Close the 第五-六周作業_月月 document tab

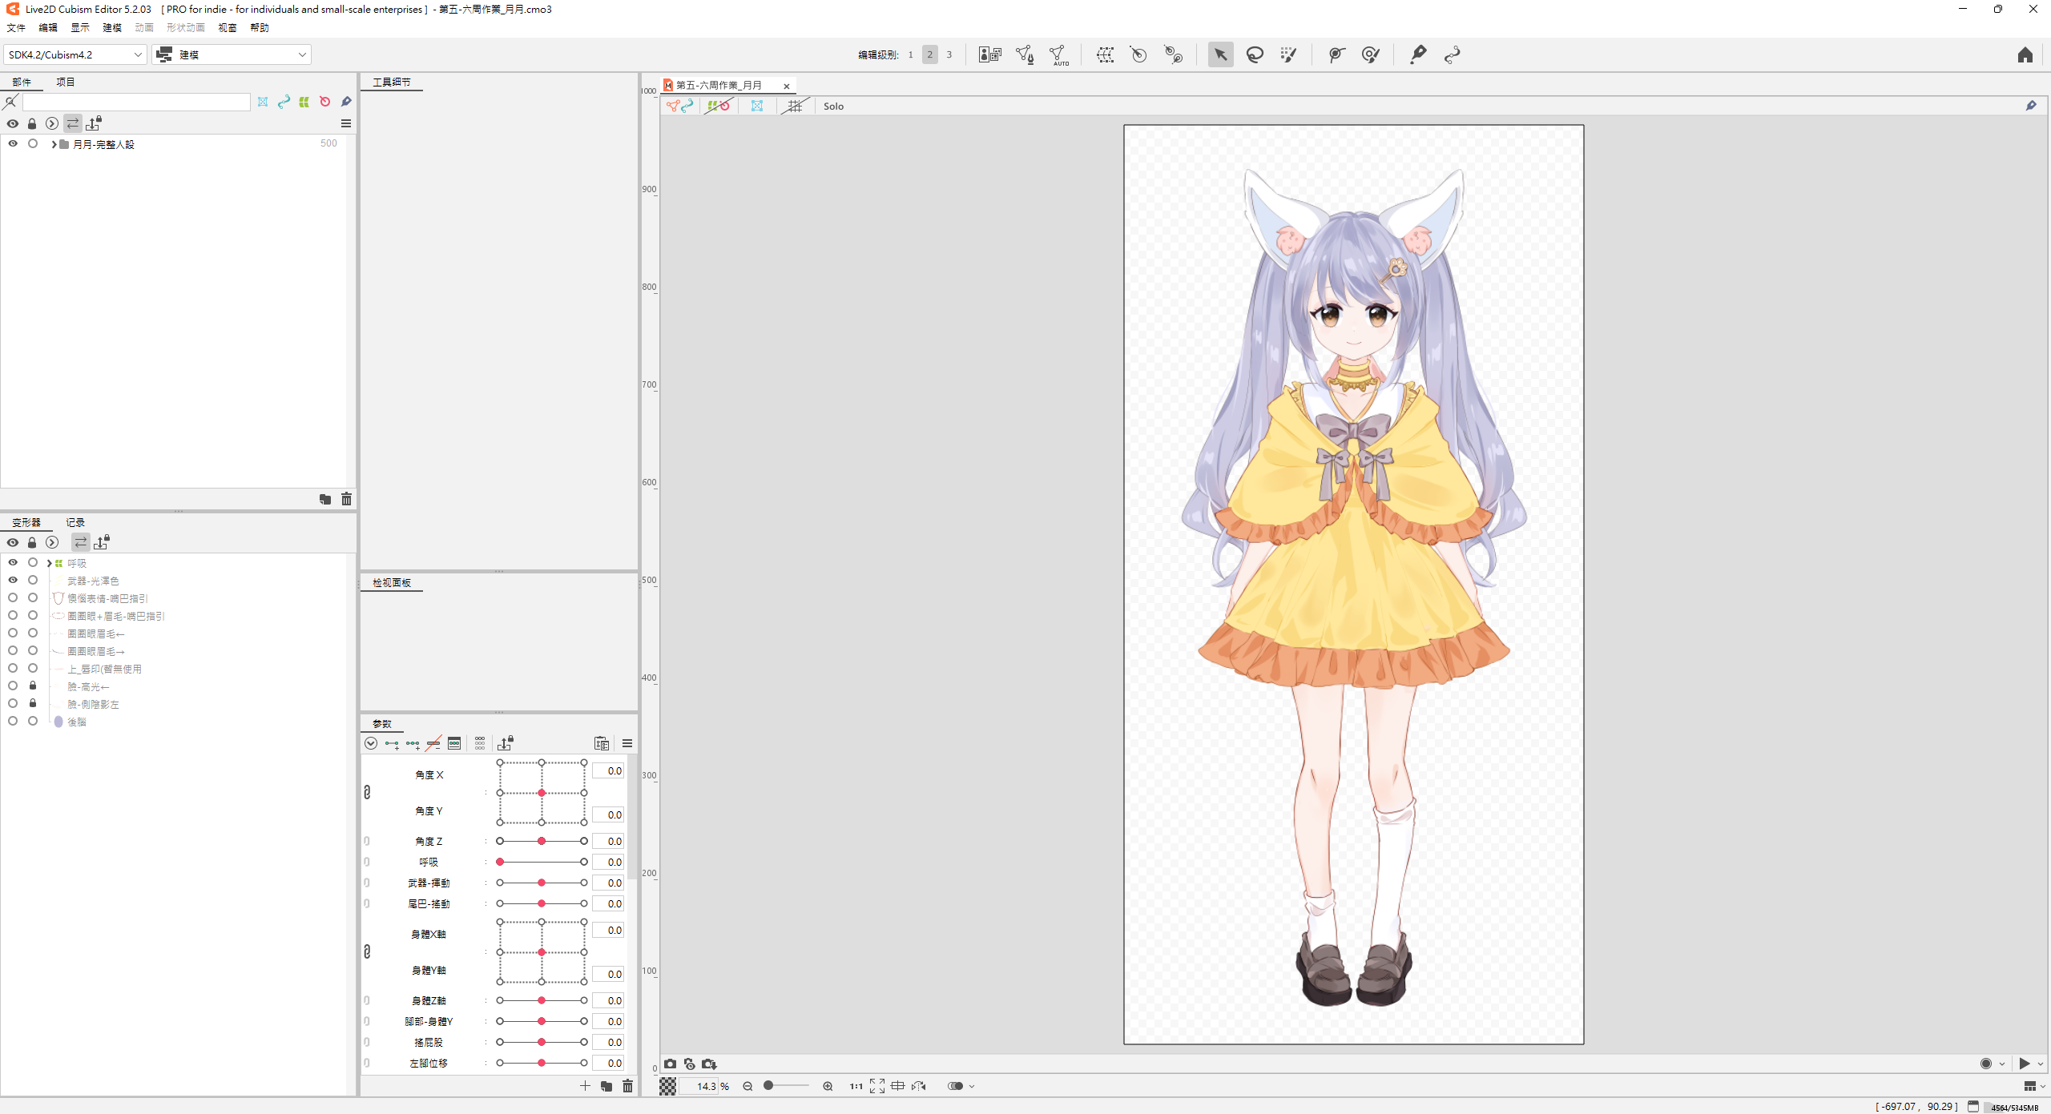pos(787,86)
